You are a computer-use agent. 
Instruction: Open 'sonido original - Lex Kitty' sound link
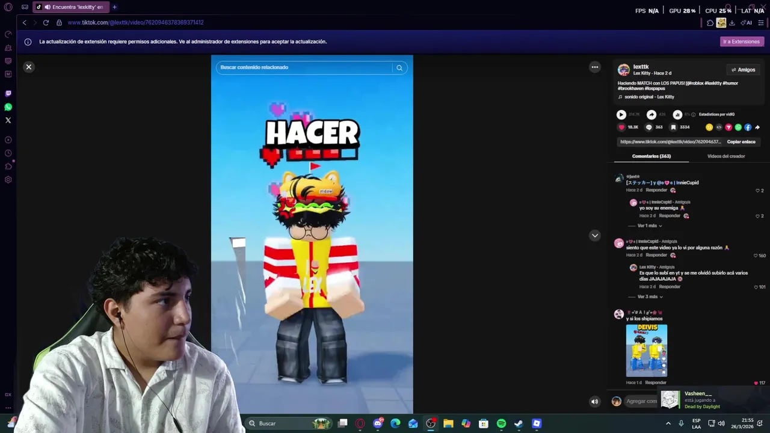pos(649,97)
